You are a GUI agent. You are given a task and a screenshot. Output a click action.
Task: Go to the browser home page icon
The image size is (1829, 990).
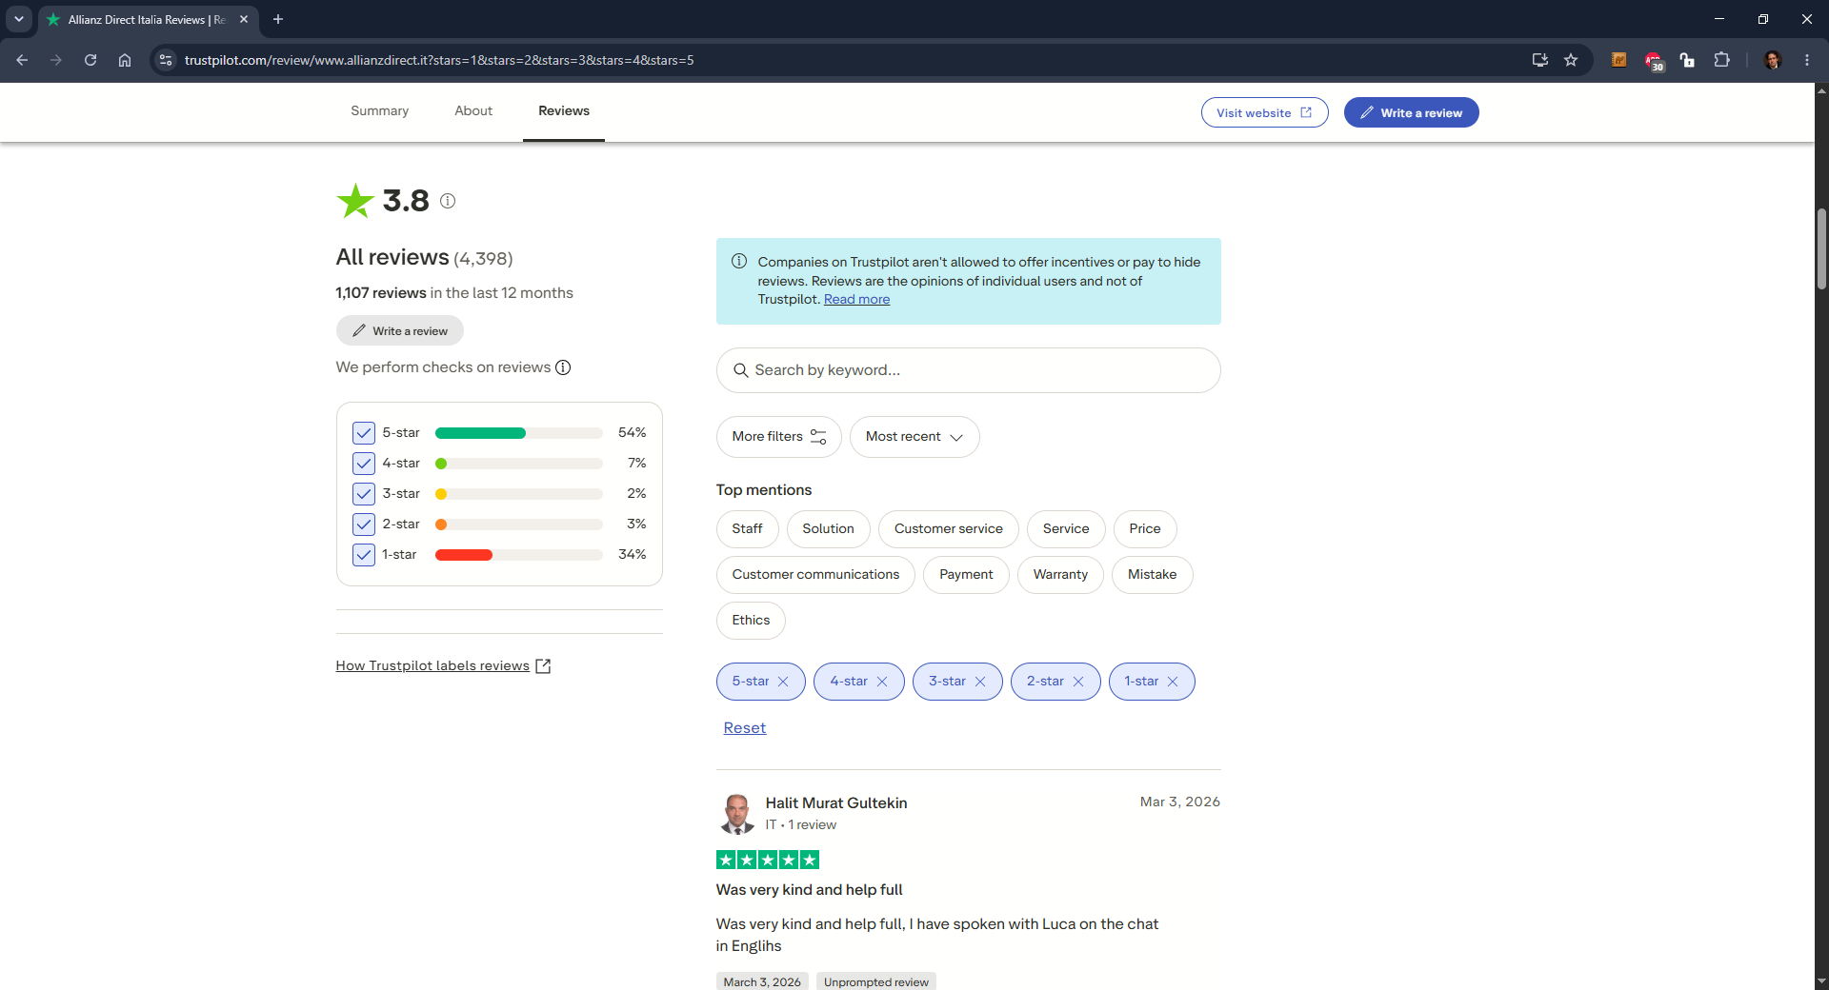coord(125,60)
